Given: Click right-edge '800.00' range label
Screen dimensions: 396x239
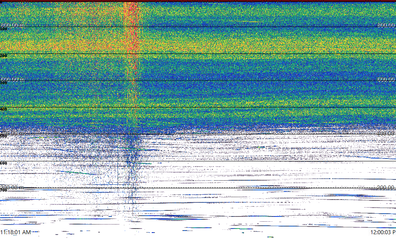Looking at the screenshot, I should (x=386, y=25).
